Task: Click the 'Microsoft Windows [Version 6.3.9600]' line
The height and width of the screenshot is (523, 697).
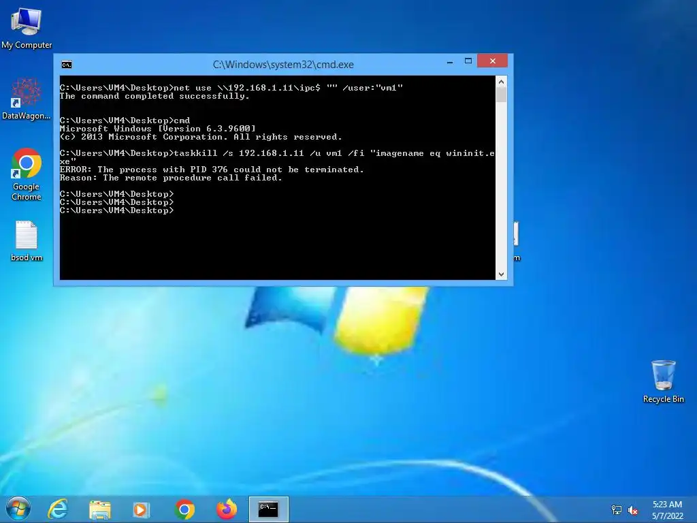Action: click(x=158, y=129)
